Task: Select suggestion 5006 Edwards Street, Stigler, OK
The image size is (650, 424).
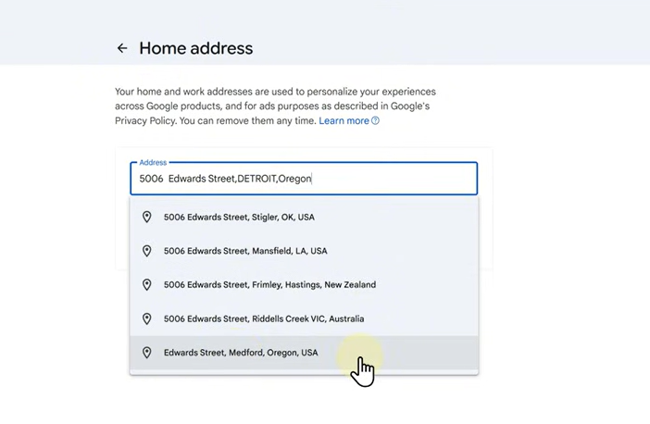Action: (239, 218)
